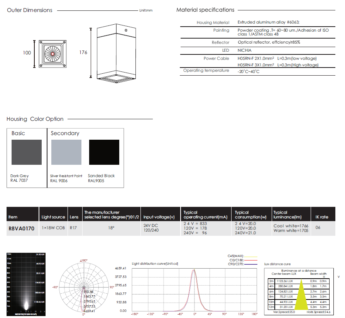This screenshot has width=345, height=318.
Task: Click the screw detail on side-view housing
Action: [x=126, y=30]
